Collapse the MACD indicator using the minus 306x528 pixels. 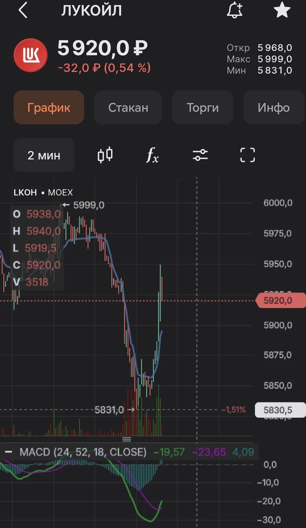[x=8, y=452]
